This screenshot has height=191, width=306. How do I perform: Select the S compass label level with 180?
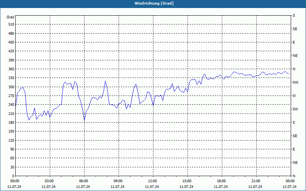click(294, 123)
